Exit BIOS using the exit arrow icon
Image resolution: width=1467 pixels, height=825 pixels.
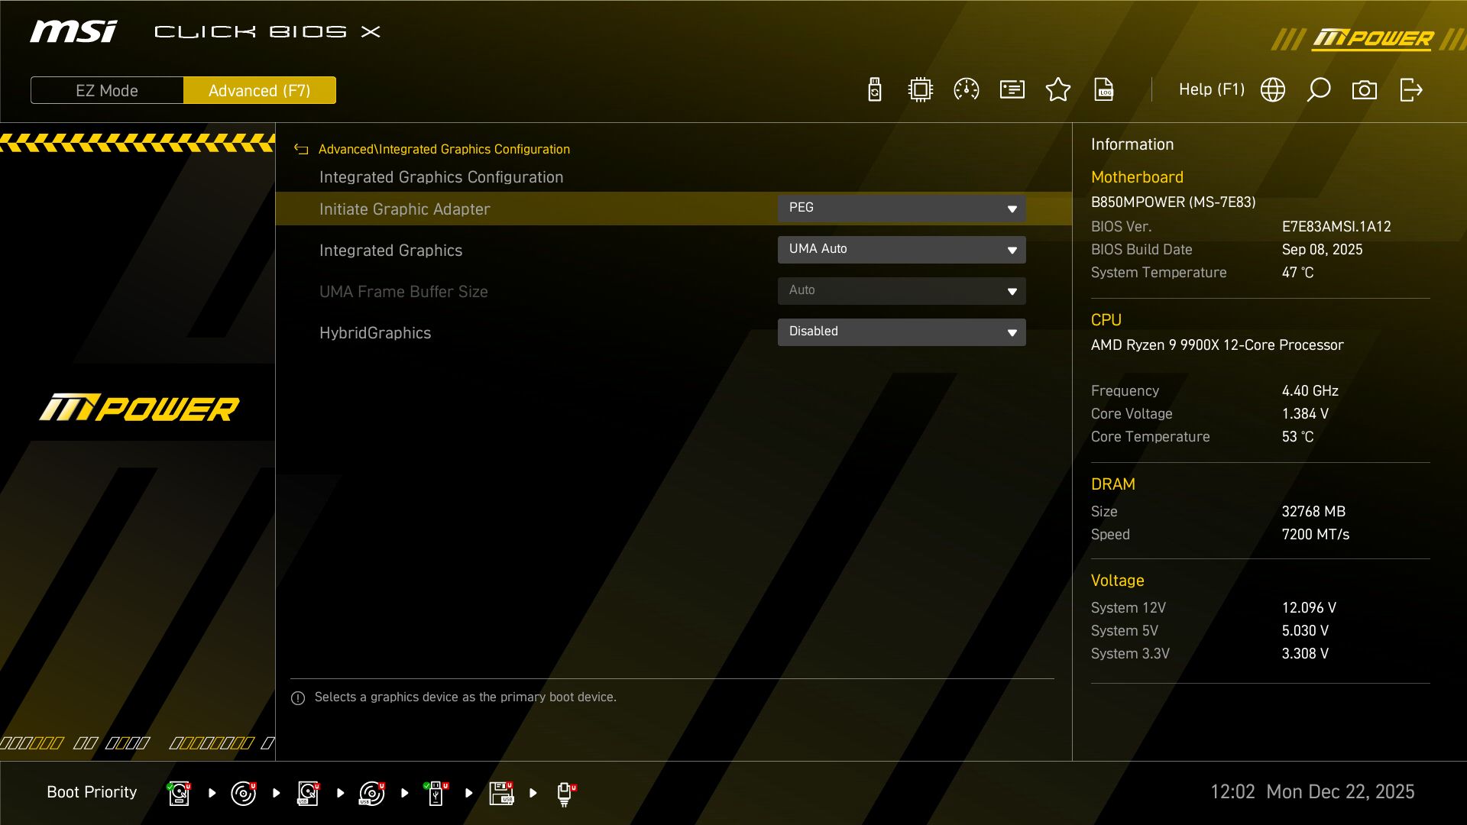click(1410, 89)
